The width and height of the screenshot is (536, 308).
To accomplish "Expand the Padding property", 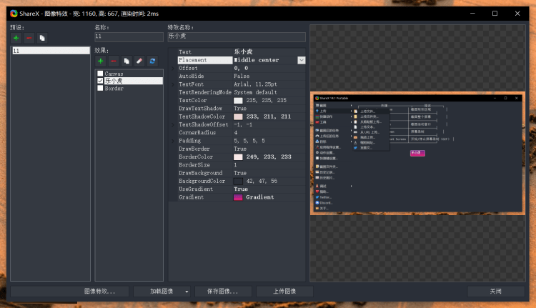I will click(x=173, y=141).
